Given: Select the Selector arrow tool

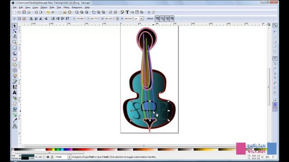Looking at the screenshot, I should click(x=15, y=26).
